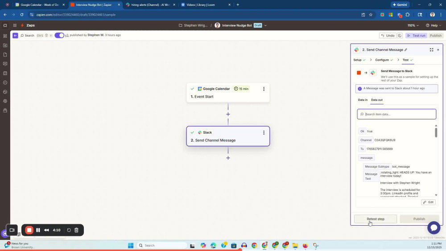
Task: Toggle Loom camera icon
Action: [12, 230]
